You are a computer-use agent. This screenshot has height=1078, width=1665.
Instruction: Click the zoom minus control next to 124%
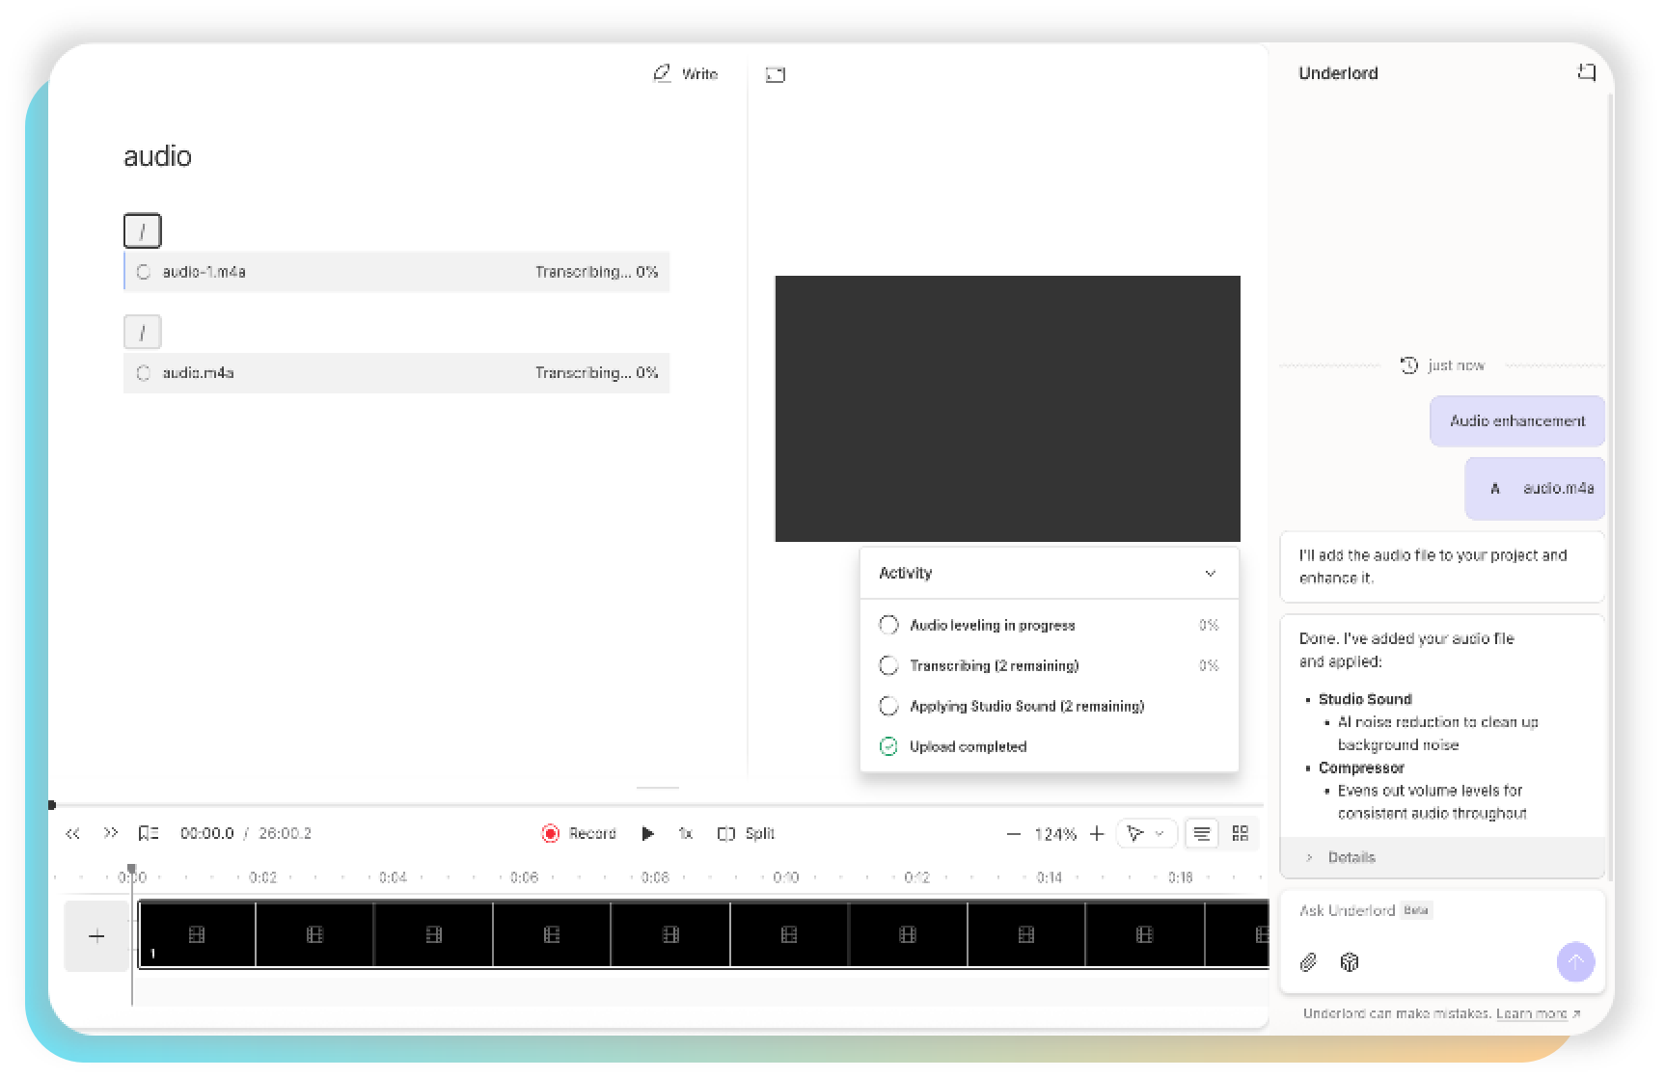(x=1014, y=833)
